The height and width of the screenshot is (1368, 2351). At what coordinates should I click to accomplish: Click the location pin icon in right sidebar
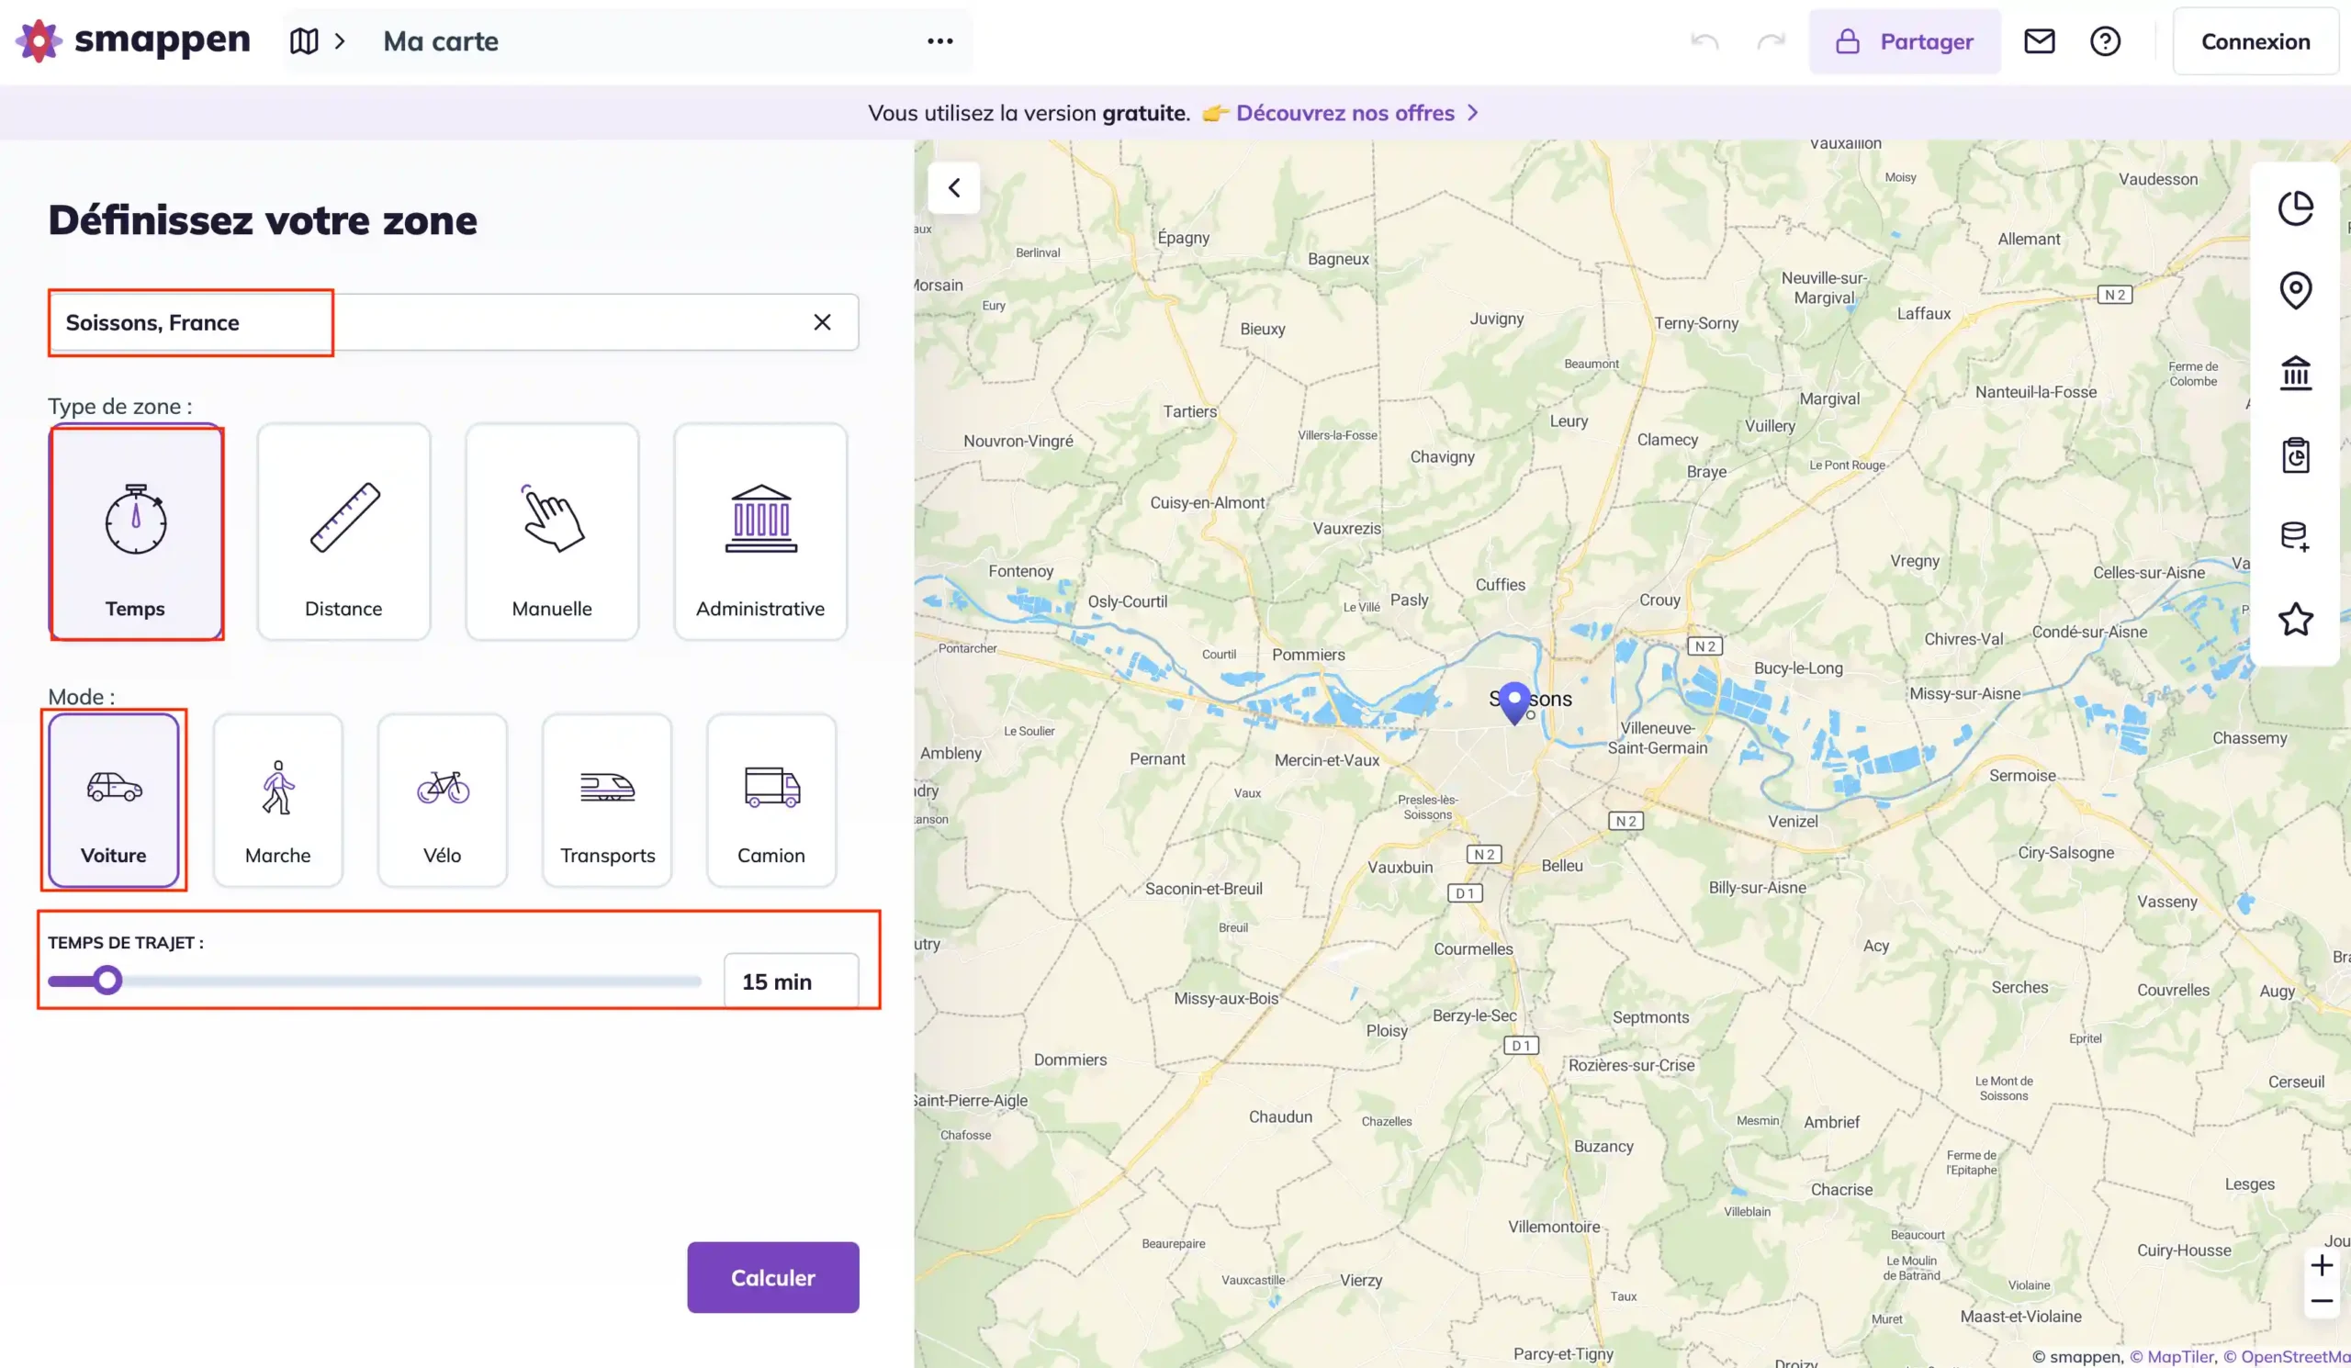tap(2294, 290)
